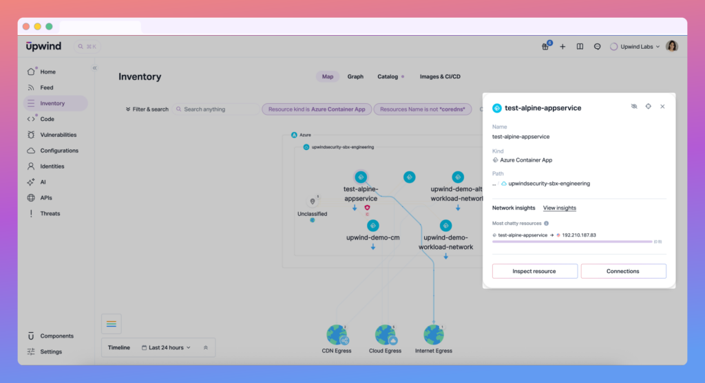Click the plus add icon
The width and height of the screenshot is (705, 383).
point(562,46)
